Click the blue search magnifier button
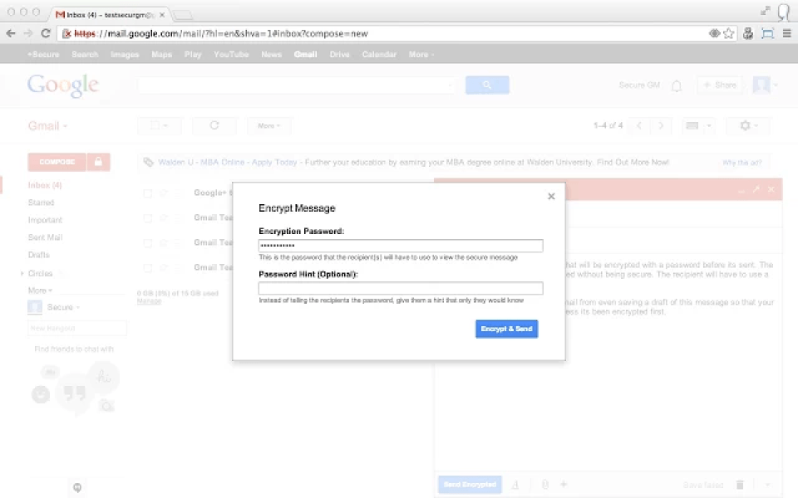Viewport: 798px width, 498px height. pyautogui.click(x=487, y=85)
